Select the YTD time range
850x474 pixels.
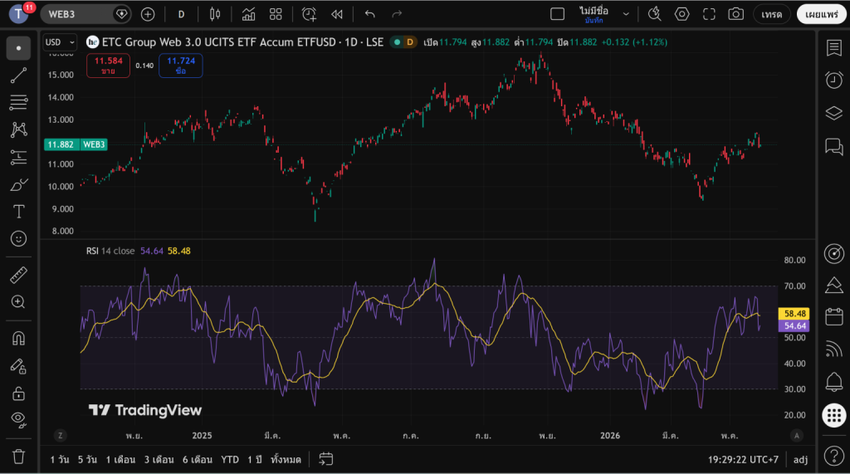point(230,459)
